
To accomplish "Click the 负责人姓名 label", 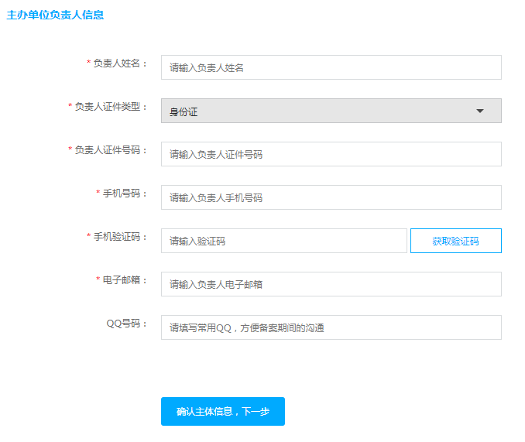I will click(120, 63).
